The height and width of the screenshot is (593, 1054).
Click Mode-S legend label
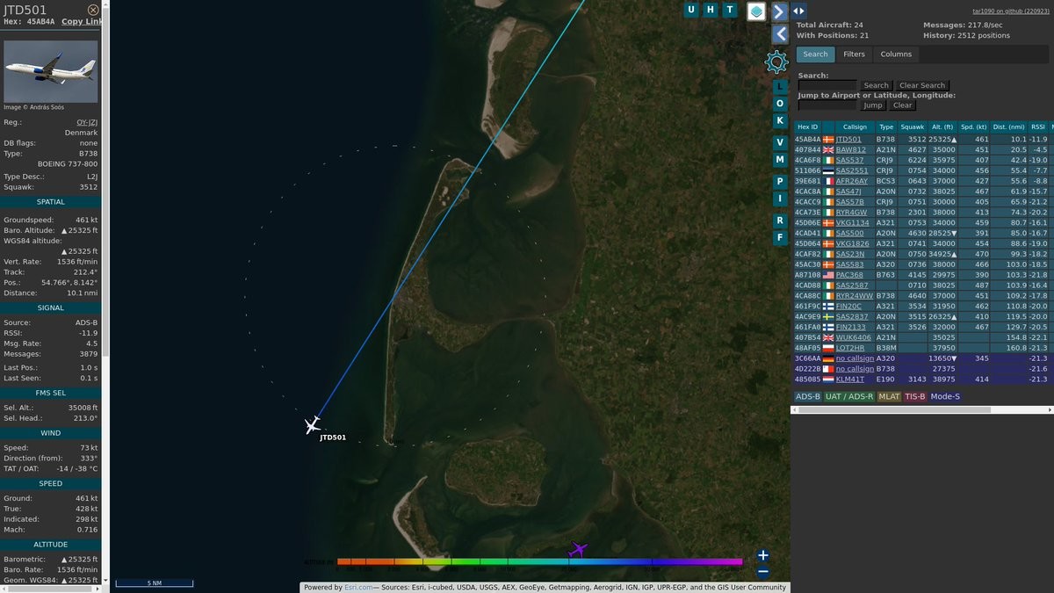pyautogui.click(x=945, y=396)
